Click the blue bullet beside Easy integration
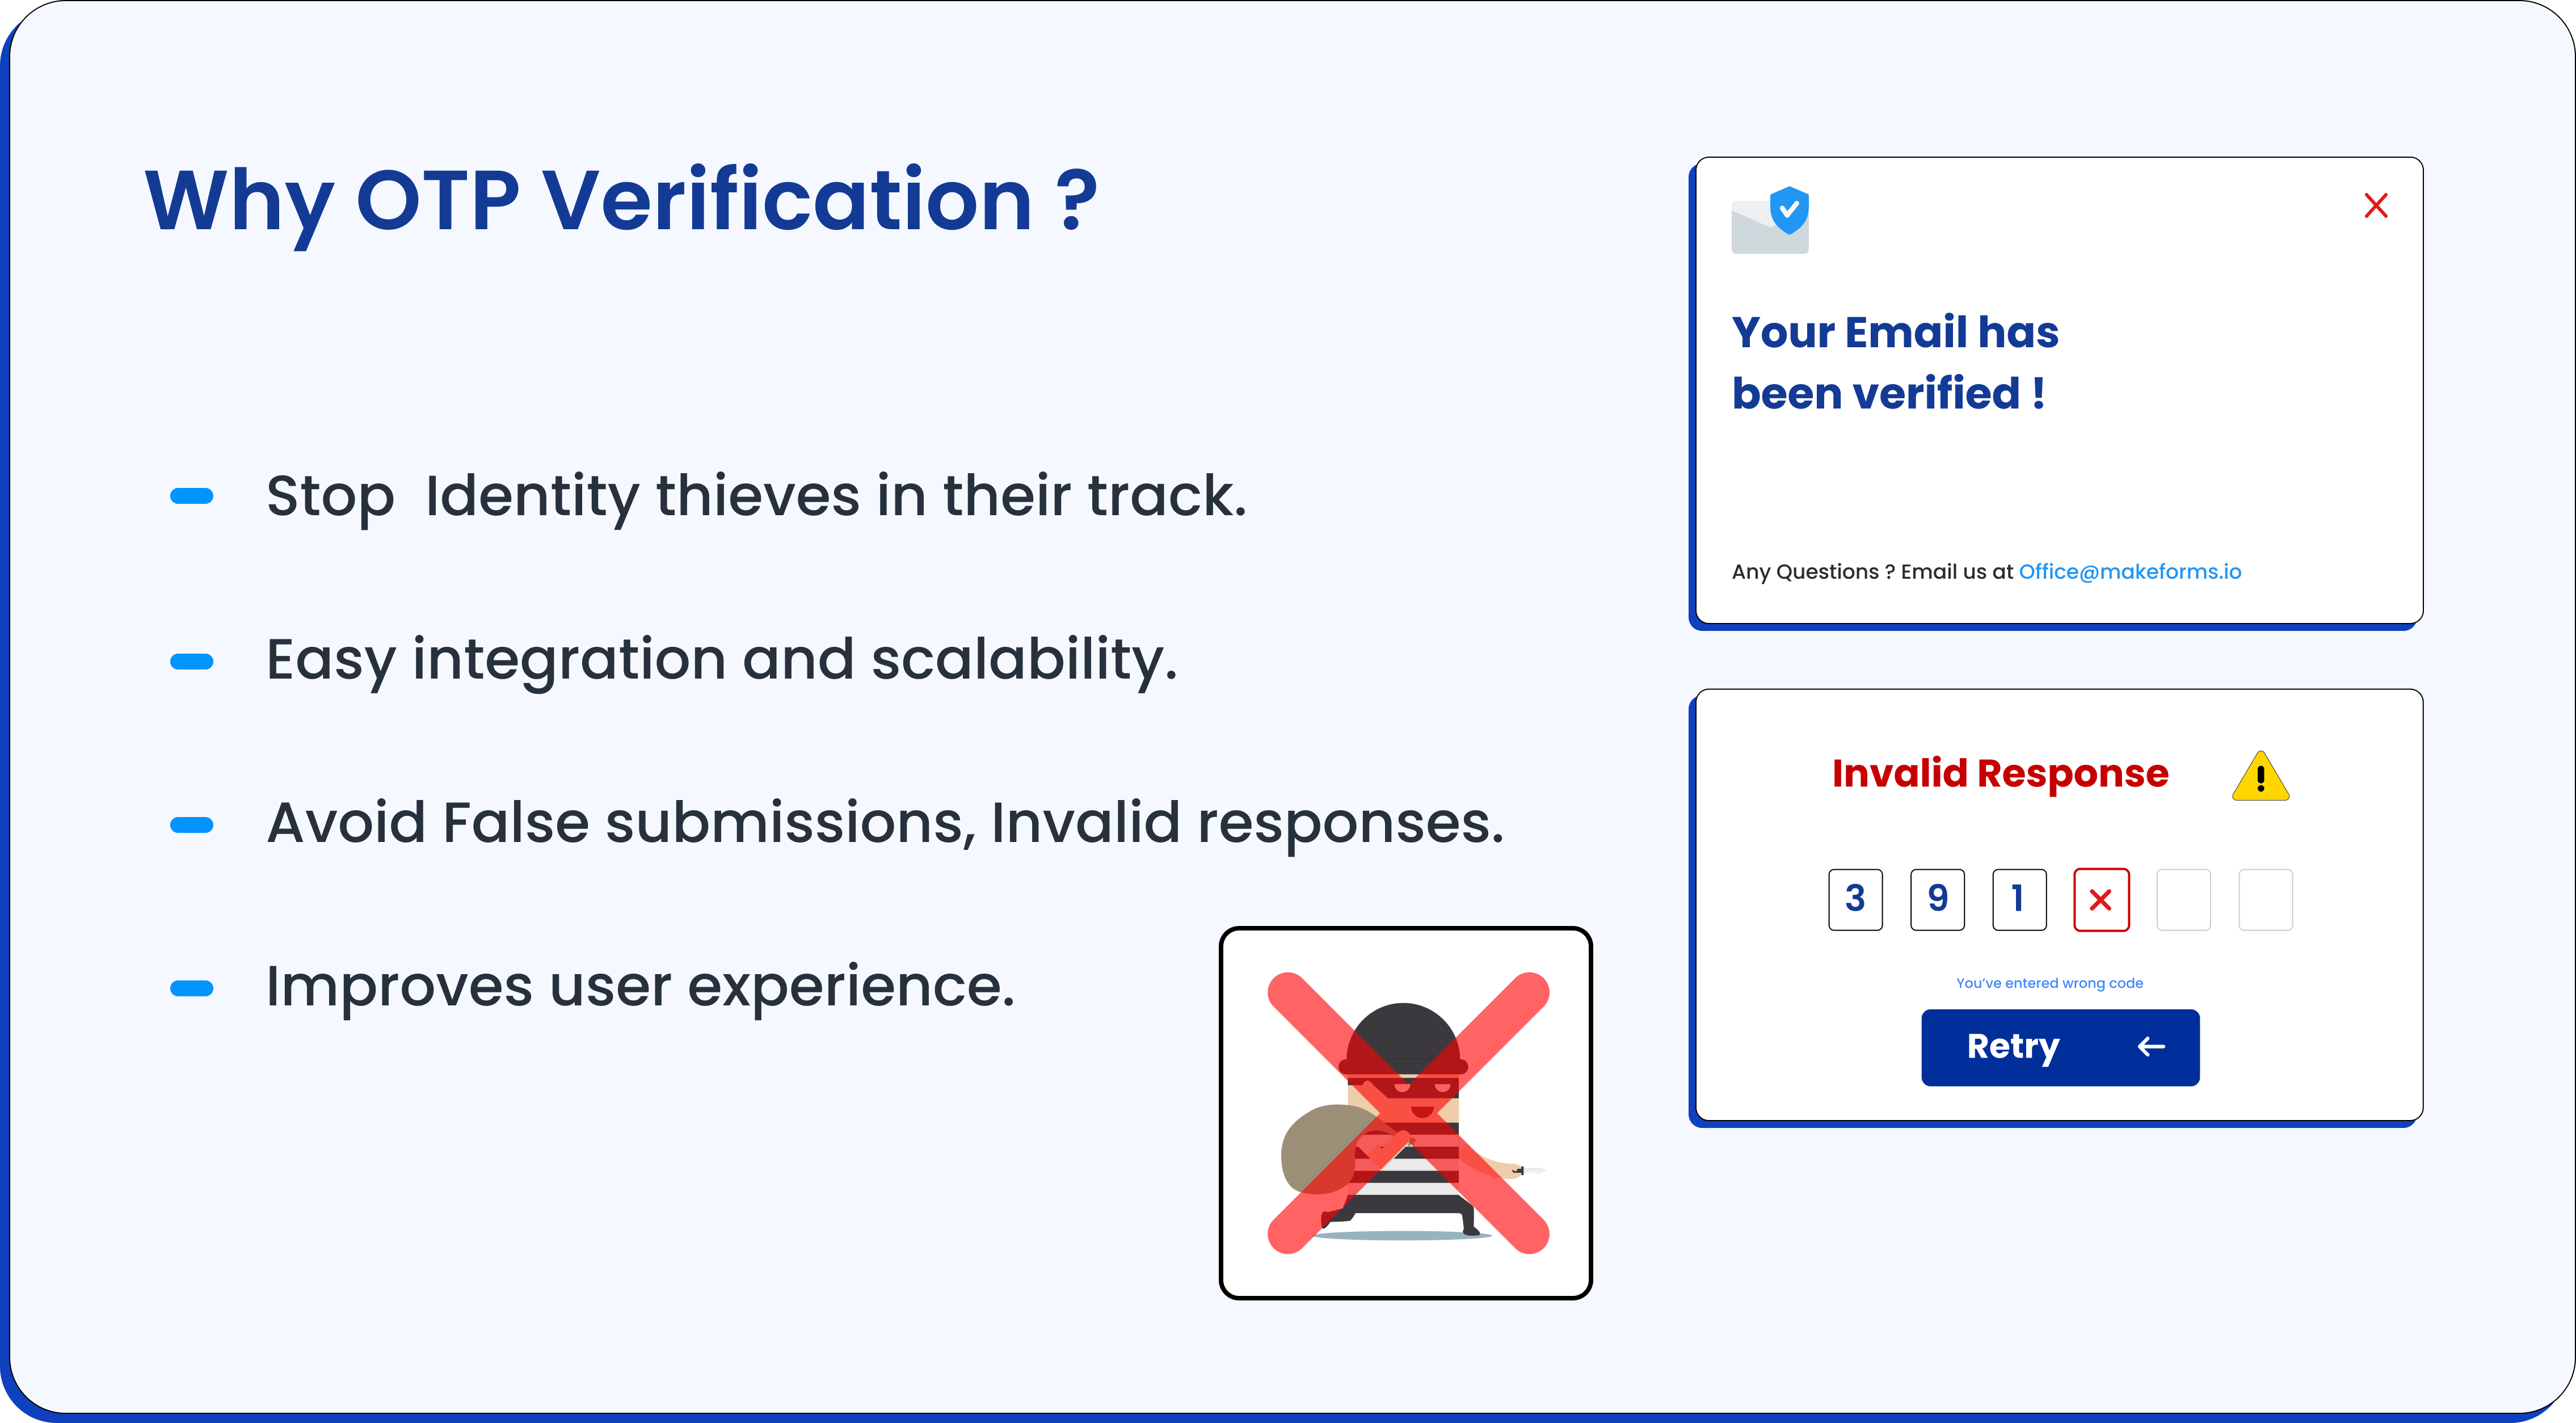 click(192, 661)
